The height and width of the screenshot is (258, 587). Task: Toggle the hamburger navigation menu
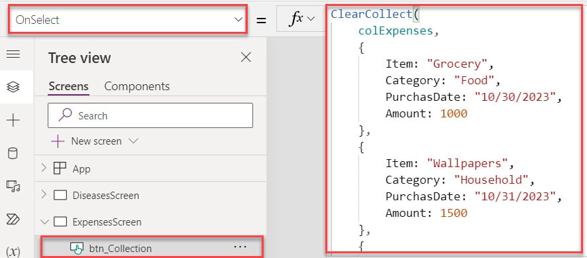[13, 54]
